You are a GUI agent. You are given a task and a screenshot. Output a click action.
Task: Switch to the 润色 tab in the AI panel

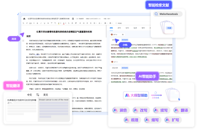click(111, 28)
